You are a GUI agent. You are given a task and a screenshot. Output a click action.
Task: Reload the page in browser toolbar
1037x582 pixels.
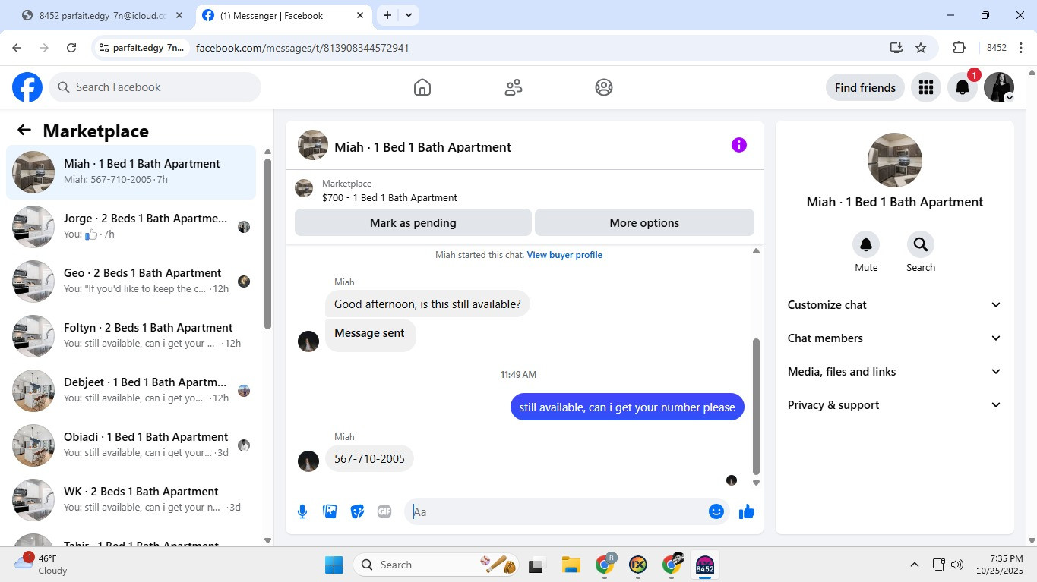pyautogui.click(x=71, y=48)
